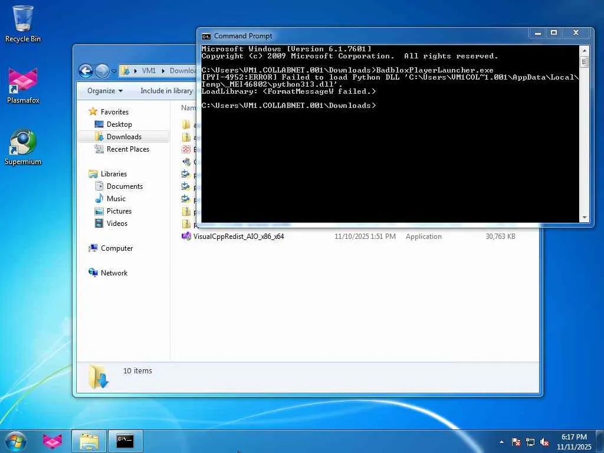The width and height of the screenshot is (604, 453).
Task: Open the Documents library
Action: [124, 186]
